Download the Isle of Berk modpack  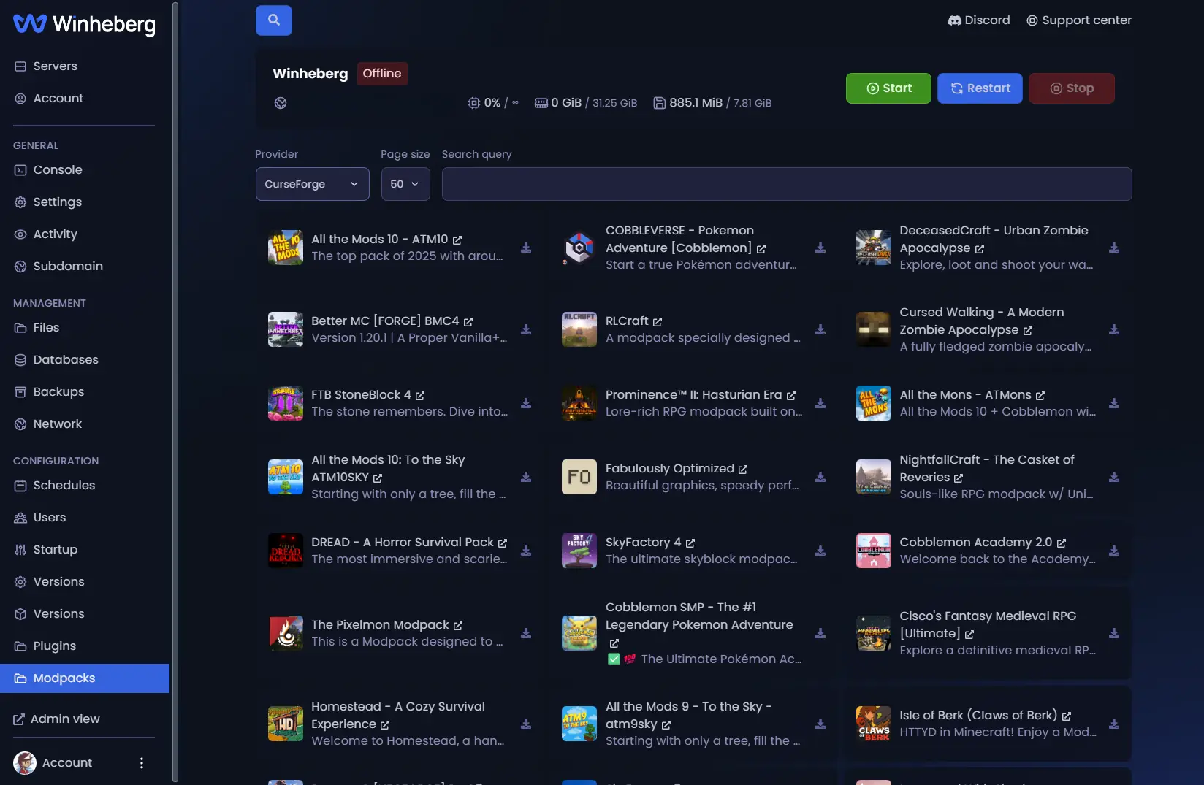(1114, 724)
